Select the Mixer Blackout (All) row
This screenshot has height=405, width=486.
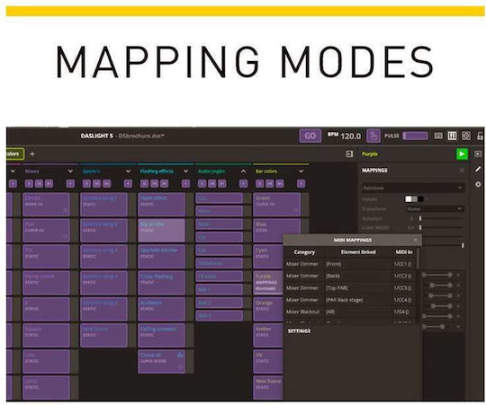[x=350, y=312]
